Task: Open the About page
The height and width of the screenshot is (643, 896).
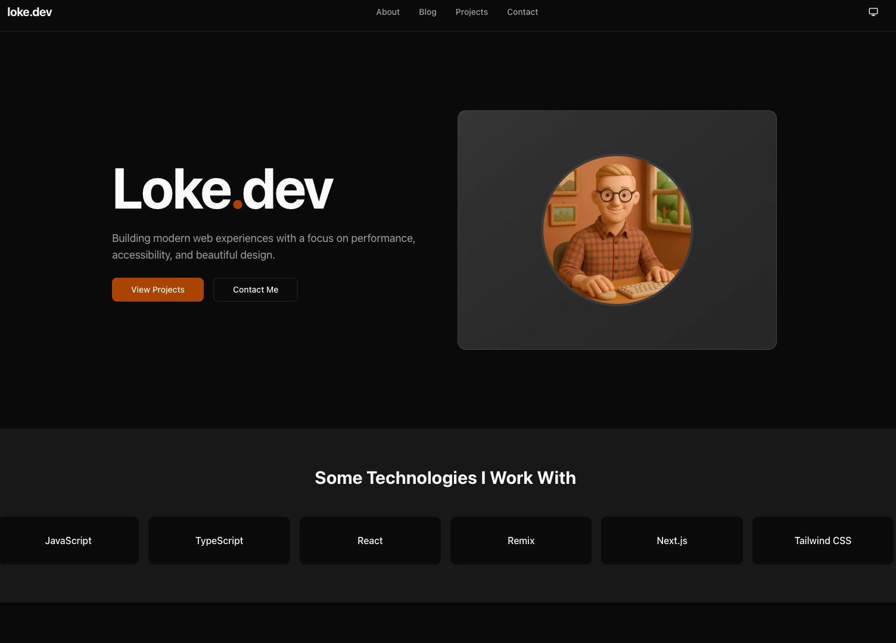Action: click(x=388, y=11)
